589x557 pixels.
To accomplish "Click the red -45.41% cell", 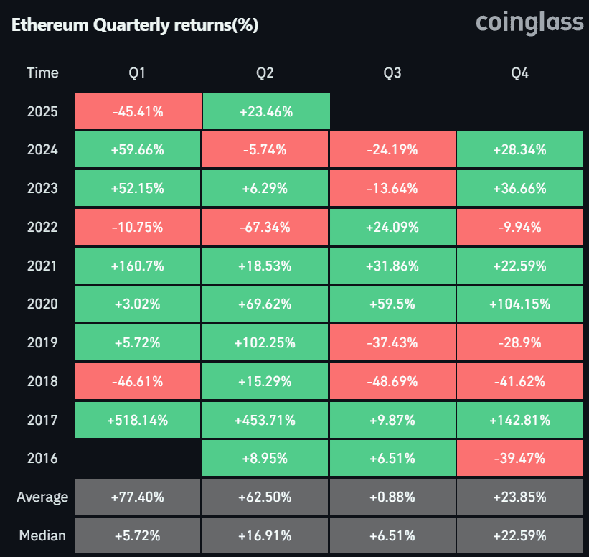I will [137, 111].
